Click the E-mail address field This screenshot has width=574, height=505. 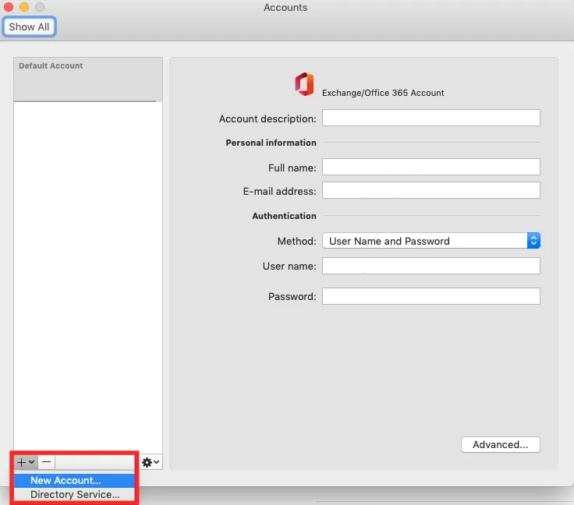tap(430, 190)
